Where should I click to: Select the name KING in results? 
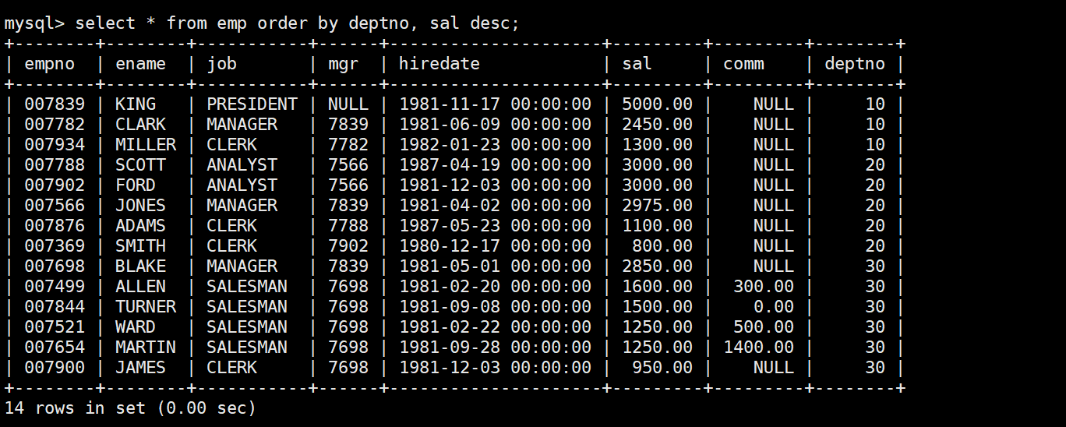[135, 104]
